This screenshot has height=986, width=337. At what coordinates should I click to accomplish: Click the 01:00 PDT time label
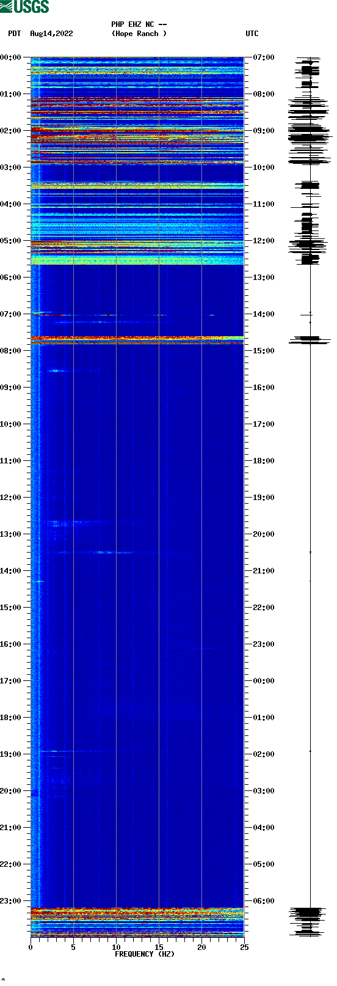[x=10, y=94]
